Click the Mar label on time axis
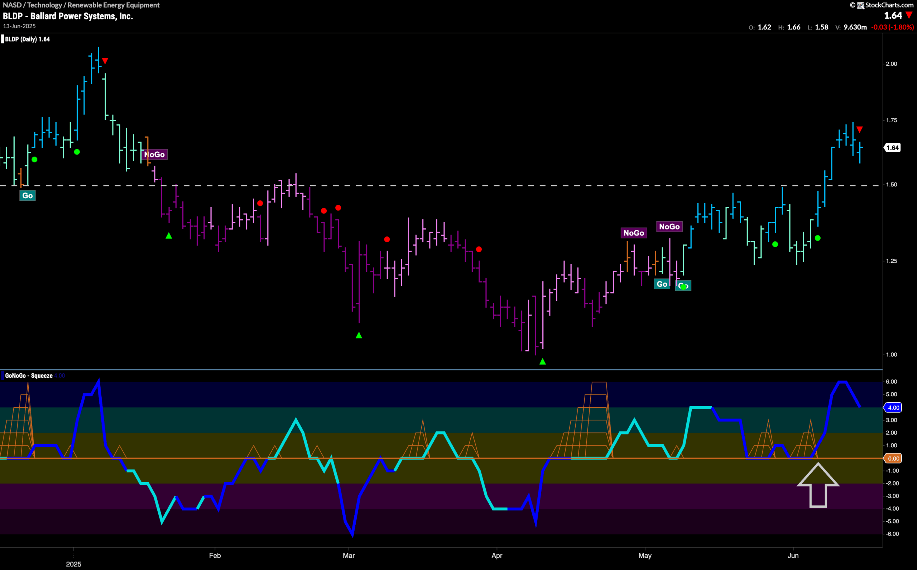The height and width of the screenshot is (570, 917). pyautogui.click(x=349, y=555)
